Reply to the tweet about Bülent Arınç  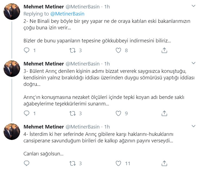pyautogui.click(x=27, y=113)
